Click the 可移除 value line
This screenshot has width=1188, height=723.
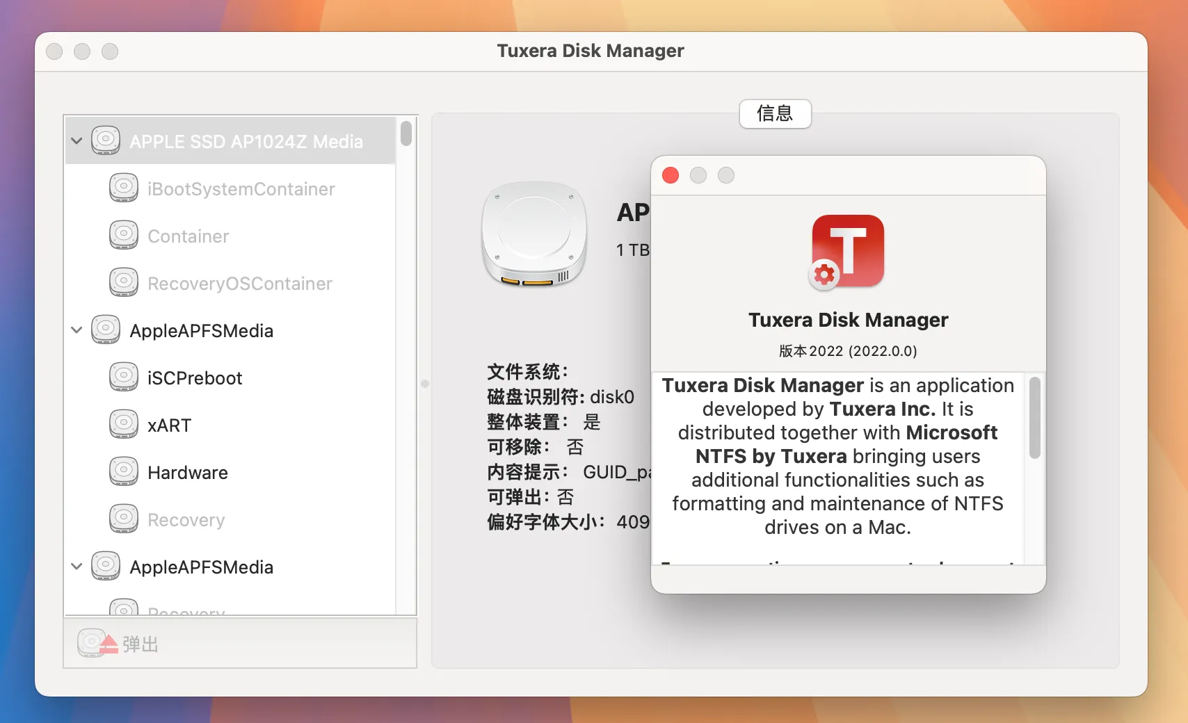pos(536,447)
